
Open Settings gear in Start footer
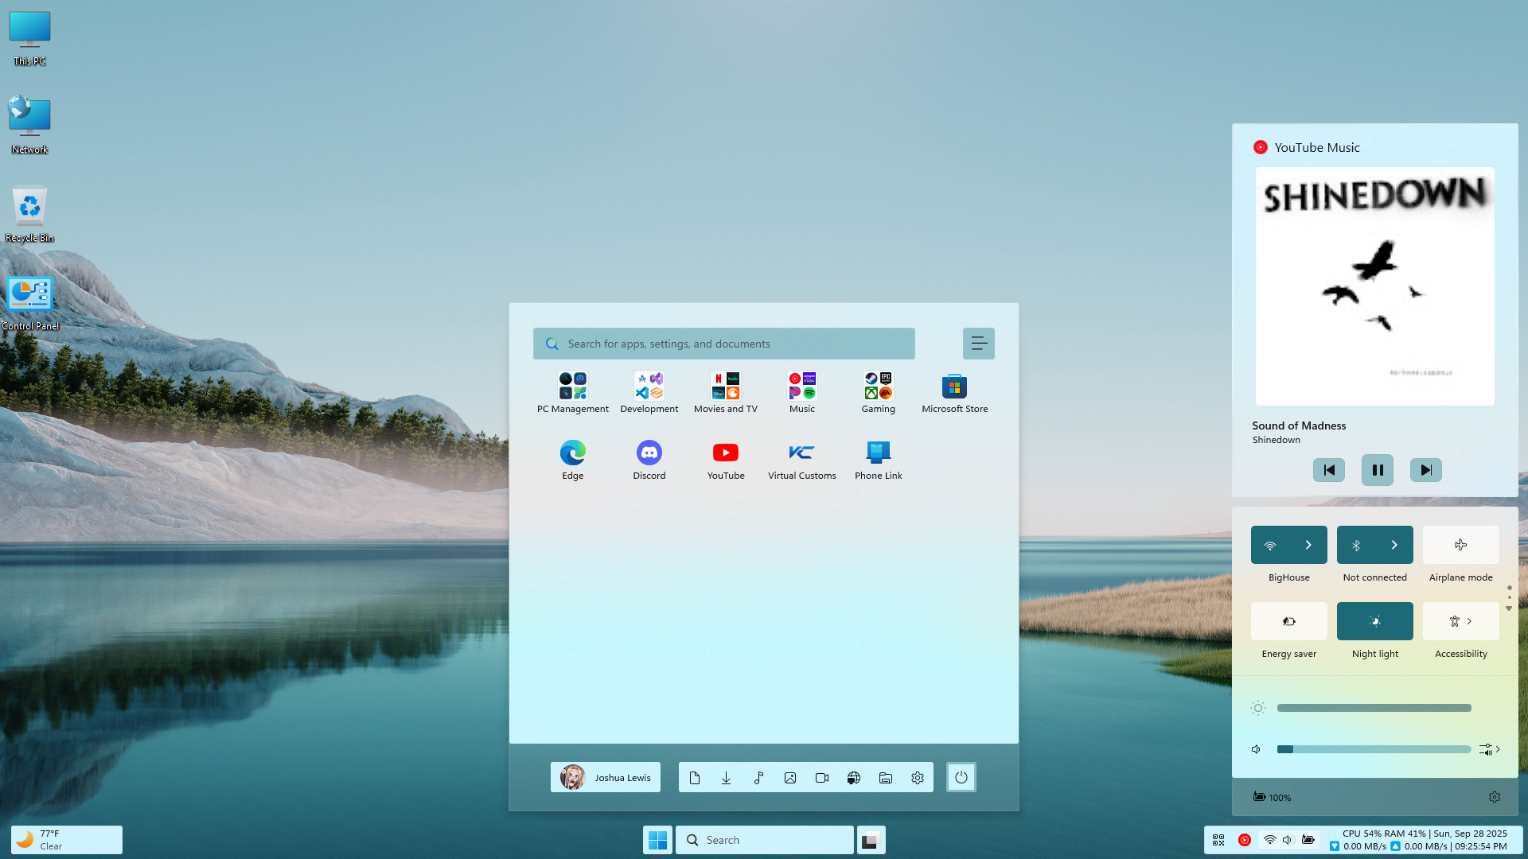pos(918,778)
